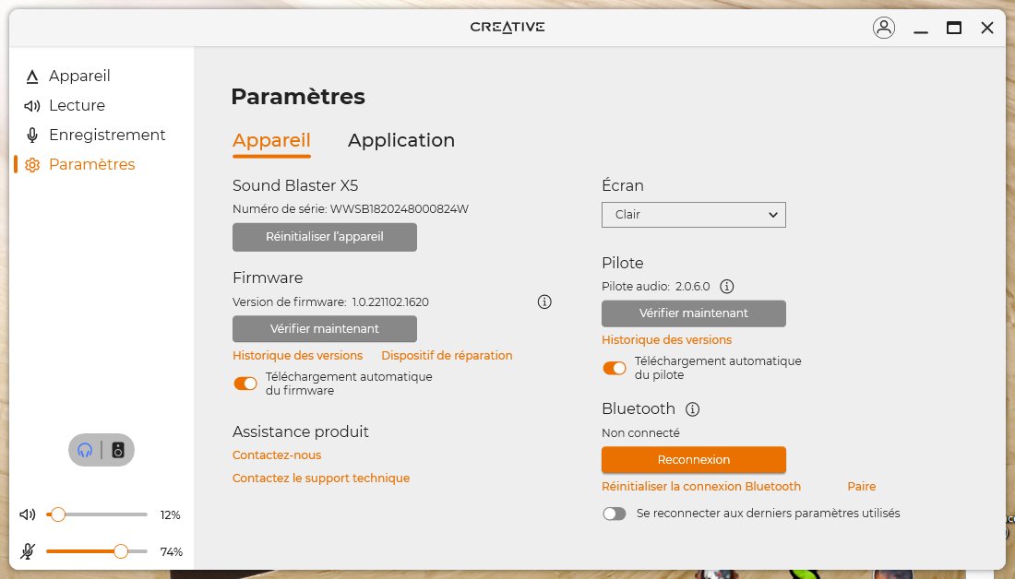Open Lecture in the sidebar
1015x579 pixels.
tap(77, 105)
